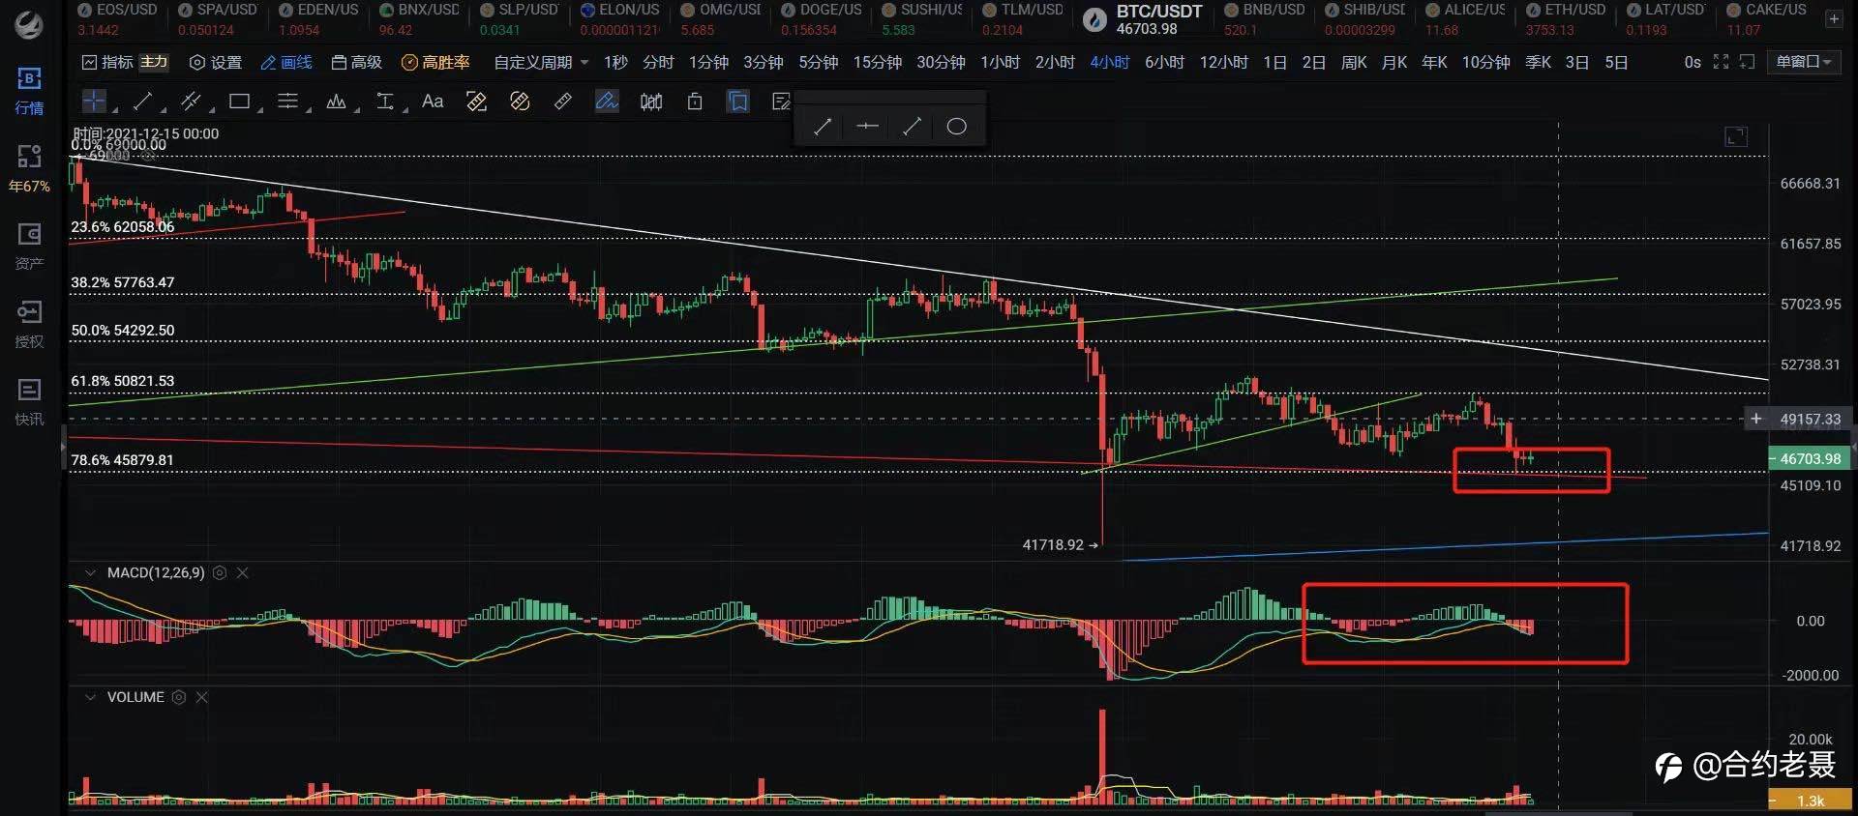Switch to the 15分钟 timeframe
Viewport: 1858px width, 816px height.
click(878, 62)
